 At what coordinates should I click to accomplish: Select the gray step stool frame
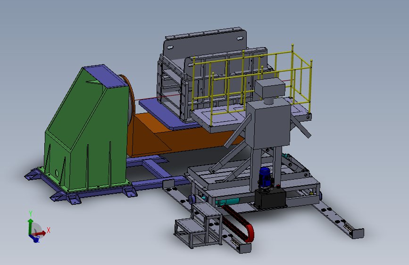click(199, 226)
